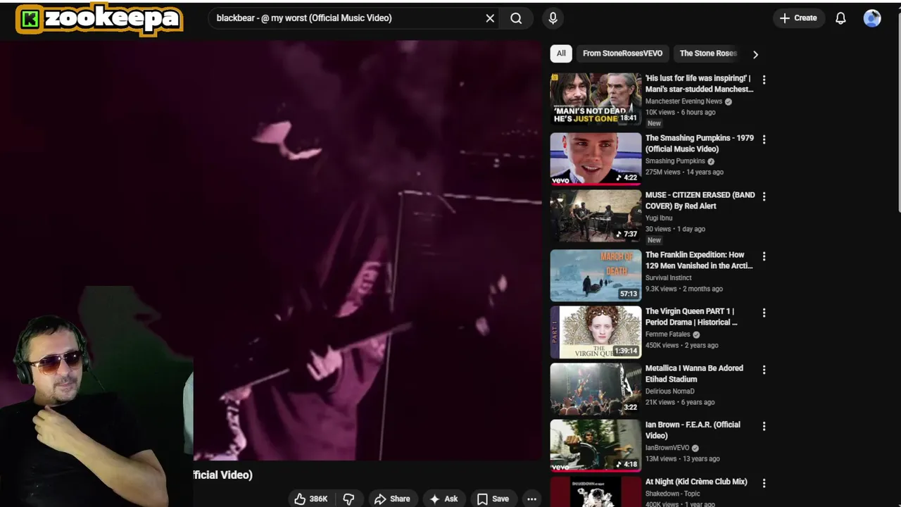Open the Create menu
This screenshot has height=507, width=901.
tap(799, 18)
